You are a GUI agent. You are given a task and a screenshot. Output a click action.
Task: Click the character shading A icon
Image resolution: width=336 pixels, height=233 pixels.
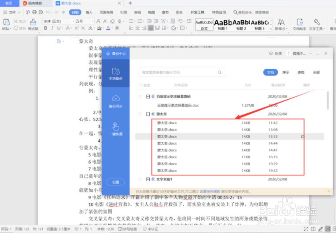[x=117, y=28]
